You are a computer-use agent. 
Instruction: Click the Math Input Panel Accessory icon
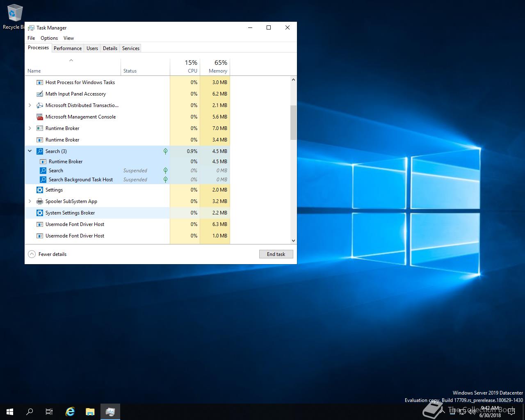coord(40,94)
